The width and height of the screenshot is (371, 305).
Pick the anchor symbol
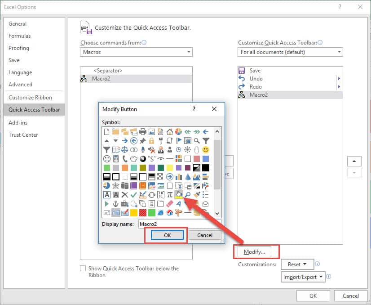pyautogui.click(x=116, y=204)
